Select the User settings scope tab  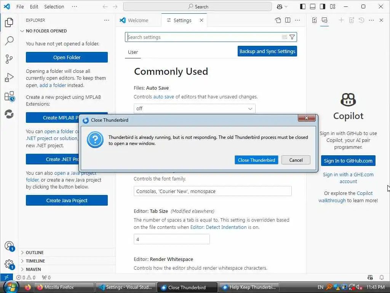133,52
